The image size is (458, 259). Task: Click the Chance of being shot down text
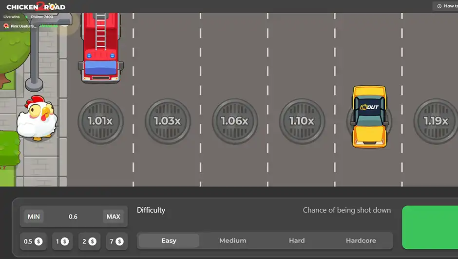(x=347, y=210)
